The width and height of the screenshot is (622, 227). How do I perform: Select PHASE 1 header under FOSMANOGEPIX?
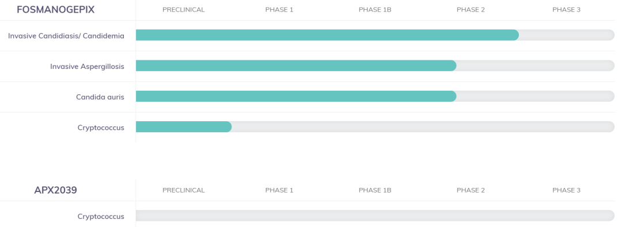279,10
